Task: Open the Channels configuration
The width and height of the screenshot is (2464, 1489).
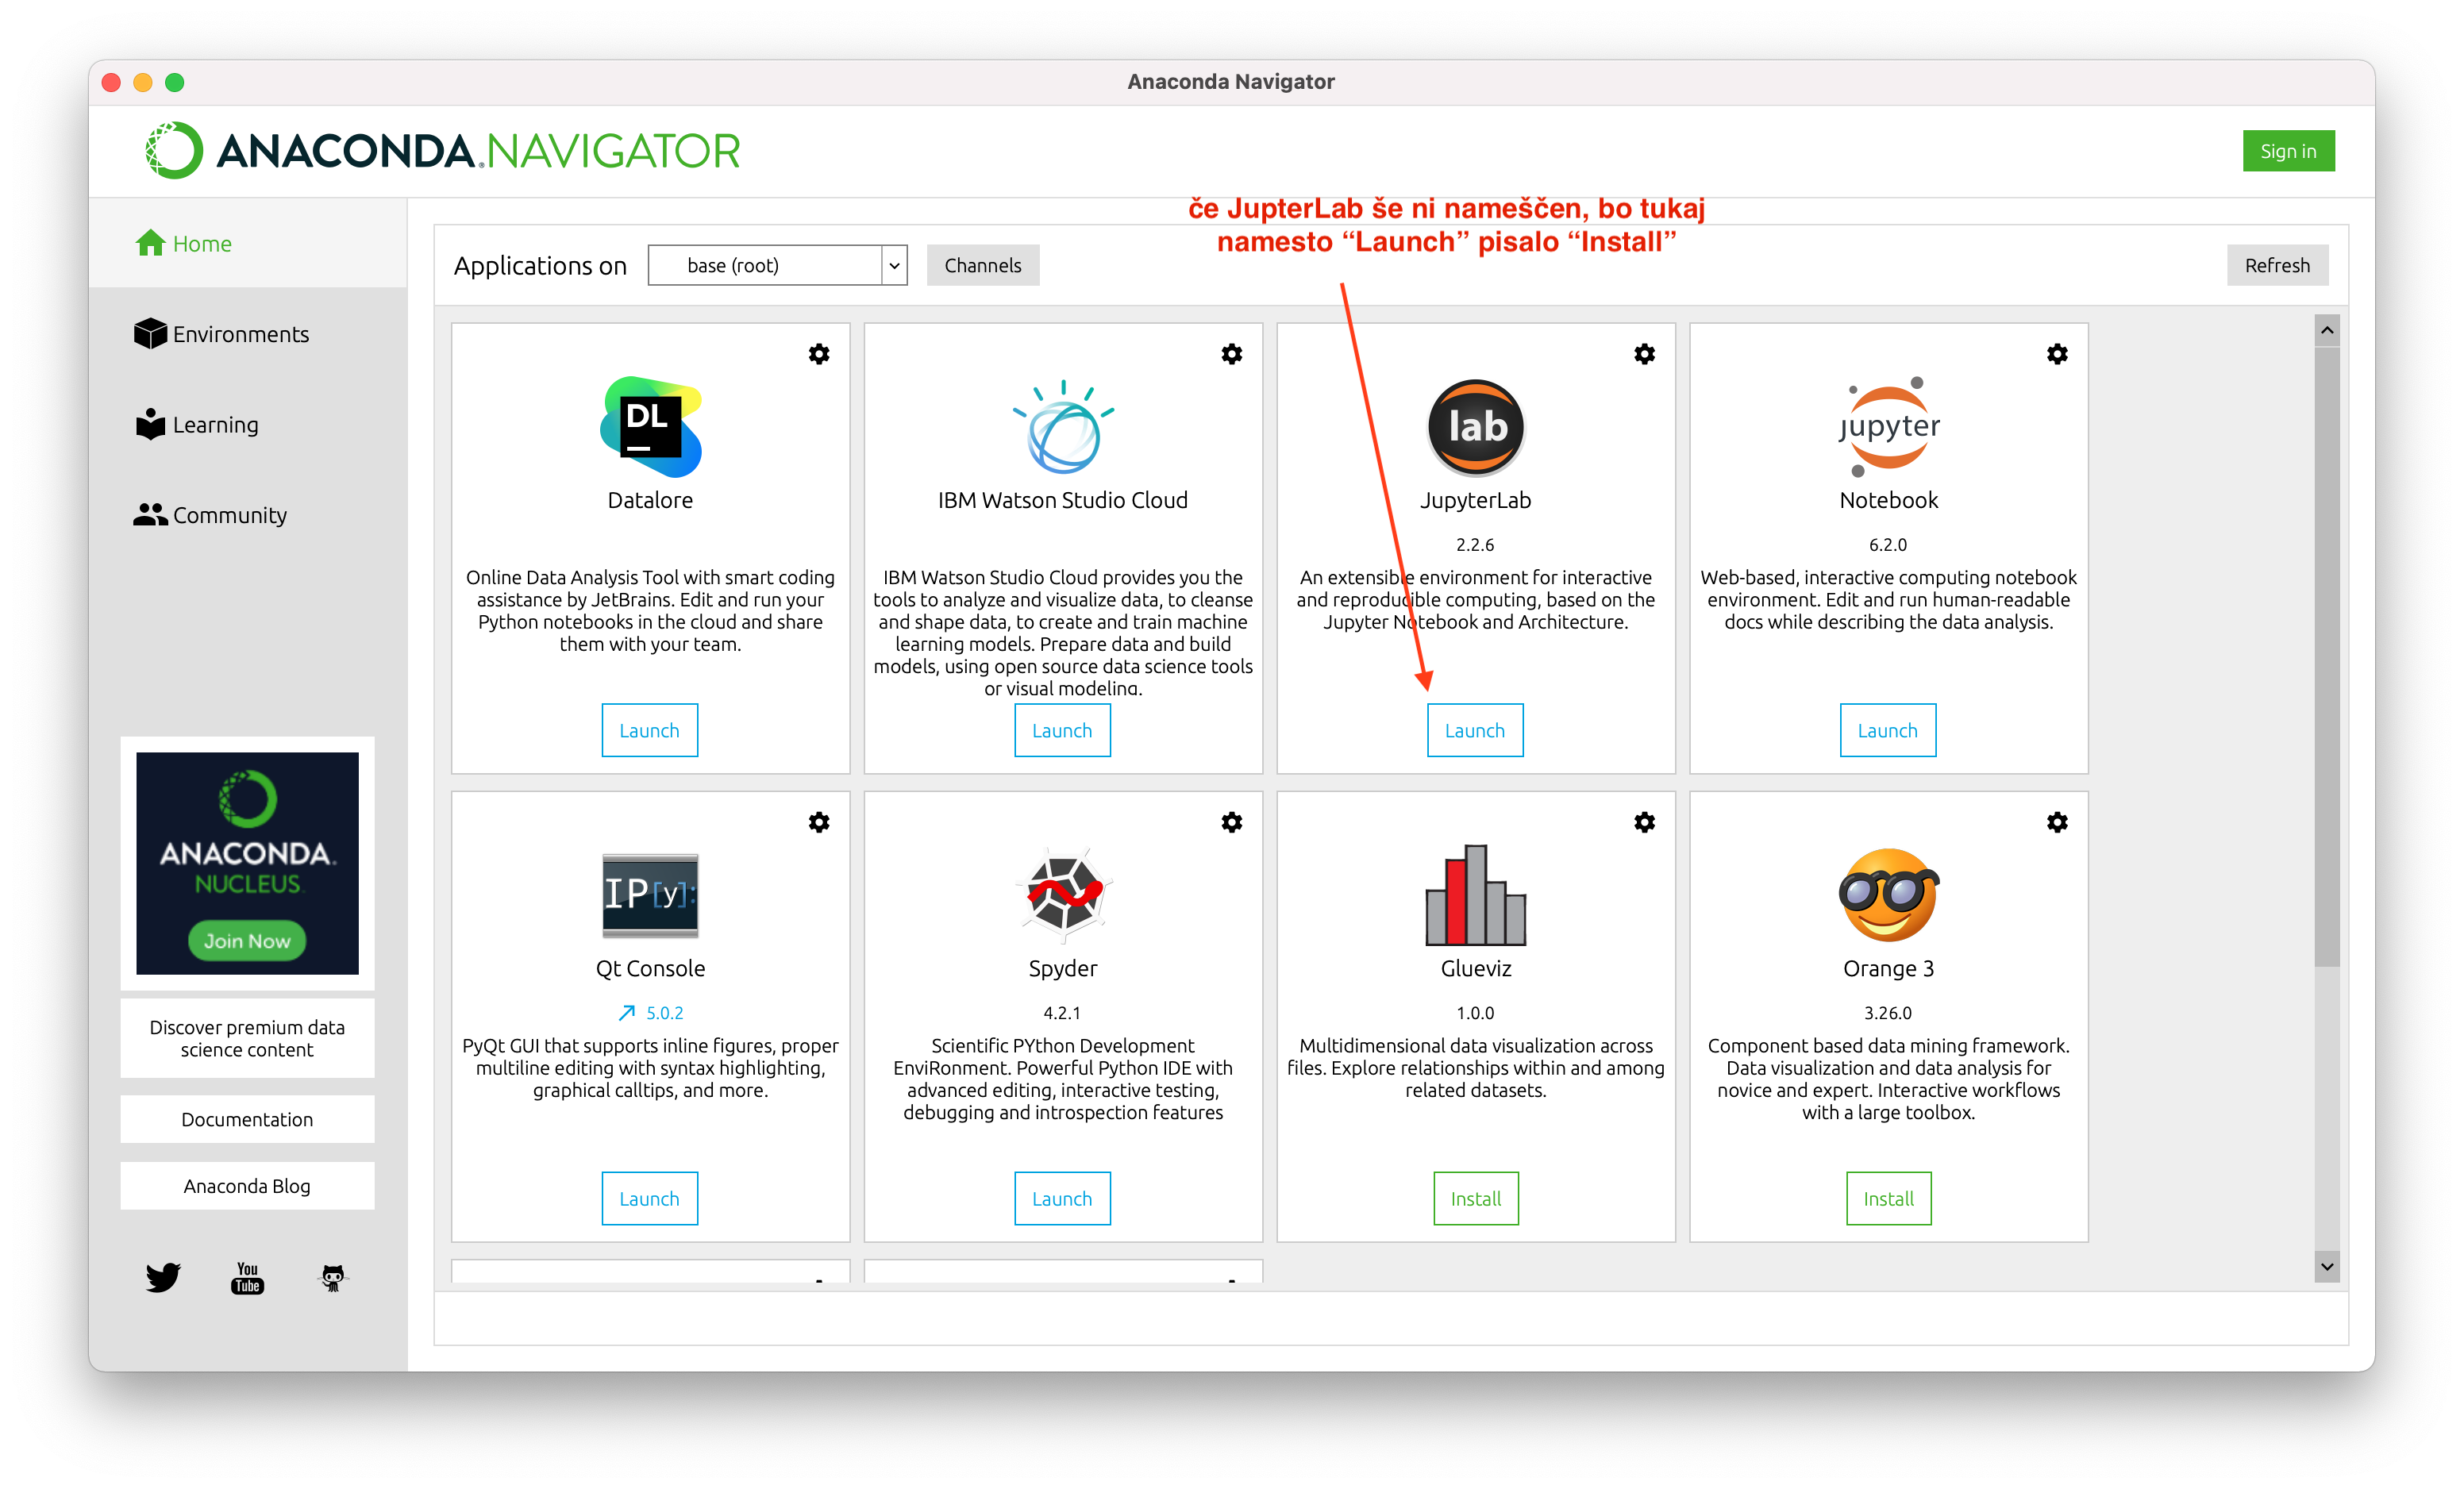Action: 982,264
